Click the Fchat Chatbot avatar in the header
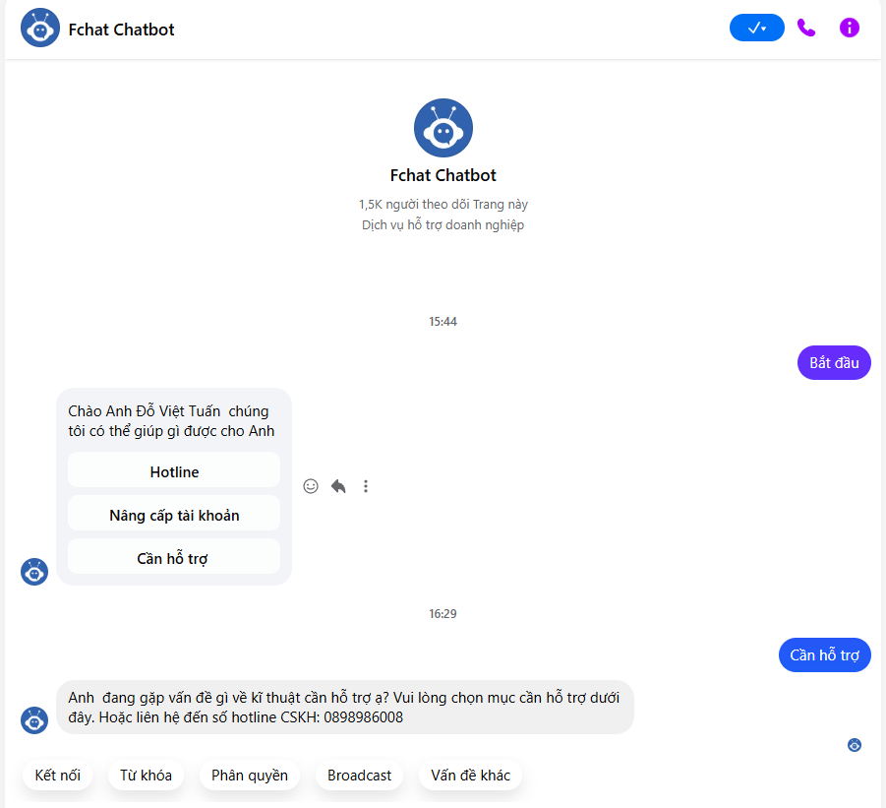 tap(40, 28)
